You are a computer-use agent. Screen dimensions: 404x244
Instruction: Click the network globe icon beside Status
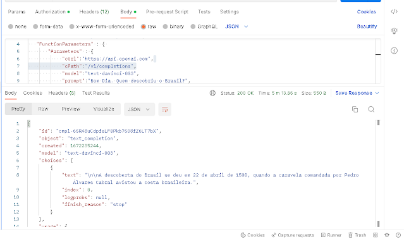click(x=212, y=93)
